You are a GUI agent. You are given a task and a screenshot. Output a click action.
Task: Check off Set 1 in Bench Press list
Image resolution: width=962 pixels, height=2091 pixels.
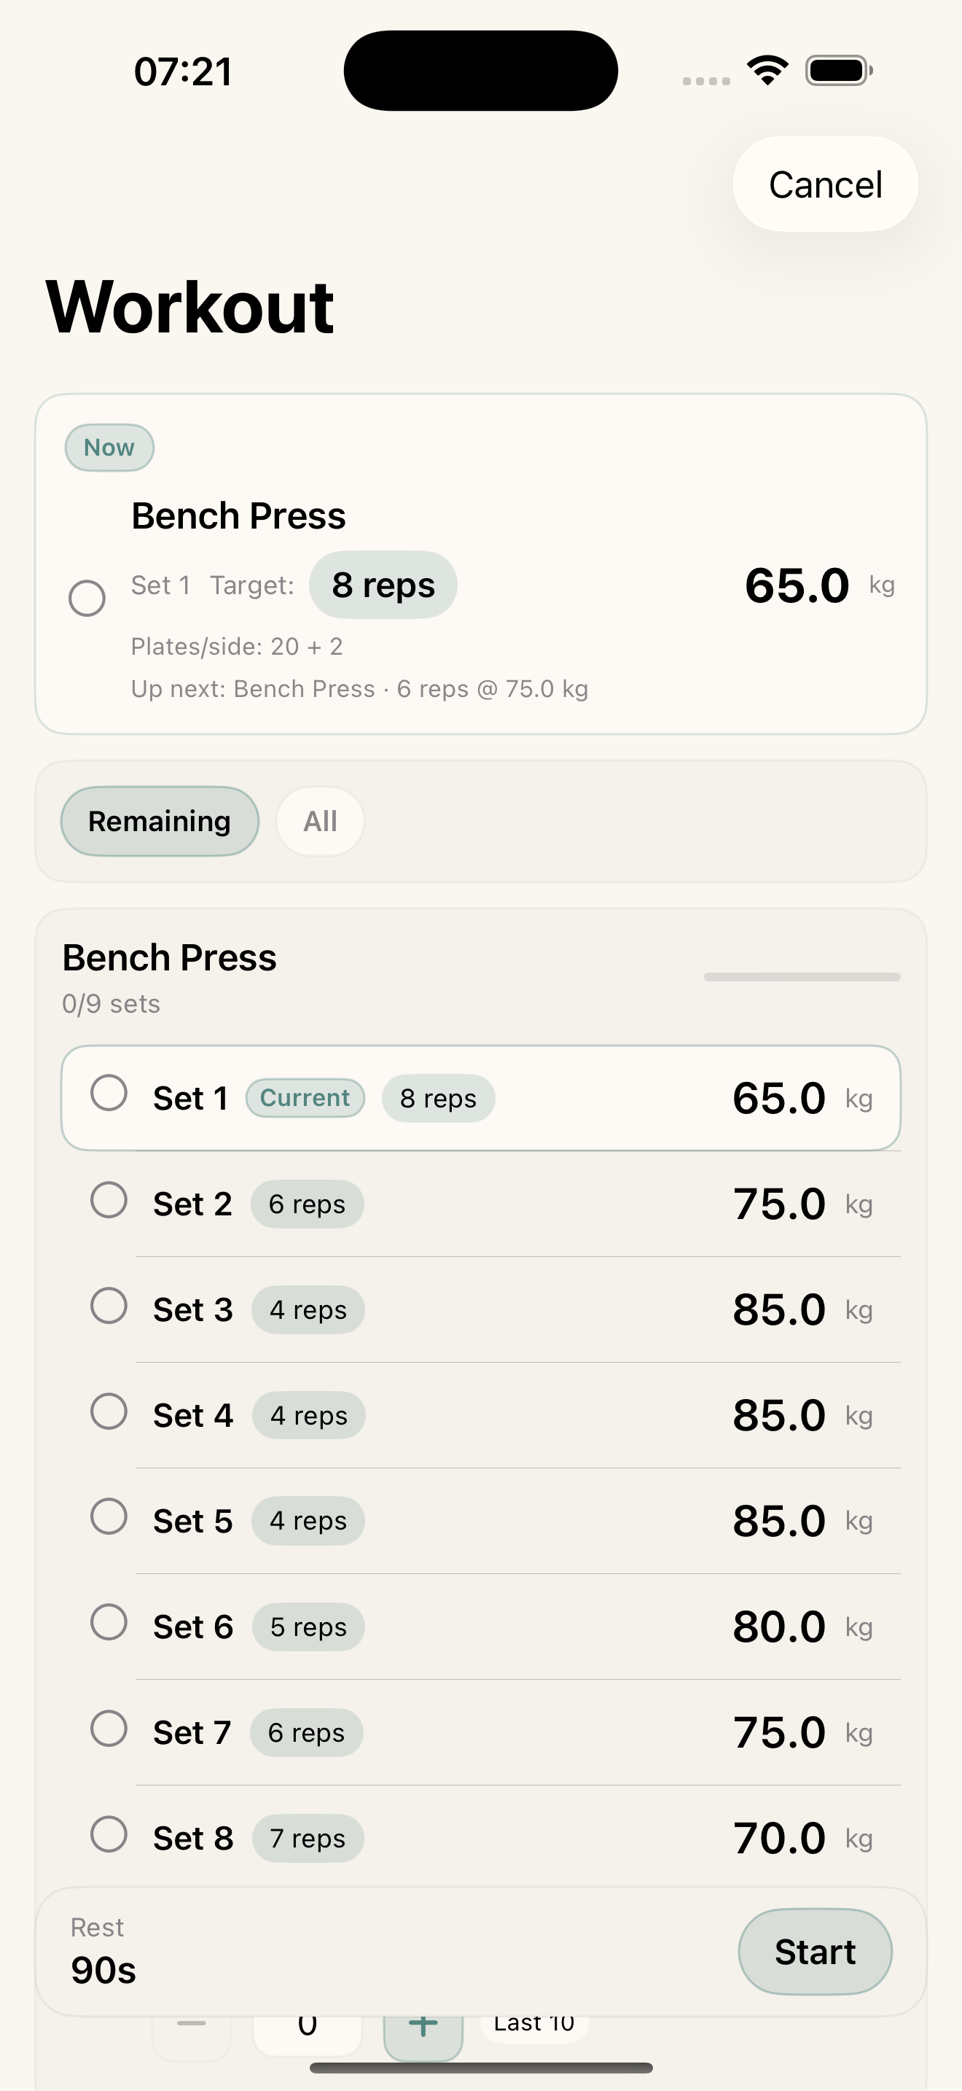pyautogui.click(x=109, y=1093)
